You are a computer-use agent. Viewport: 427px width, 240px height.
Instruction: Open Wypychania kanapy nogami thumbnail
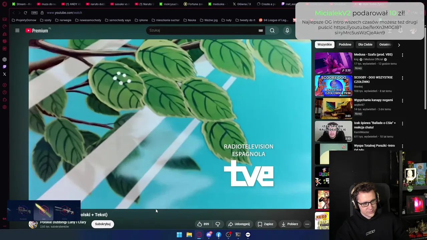click(x=333, y=108)
